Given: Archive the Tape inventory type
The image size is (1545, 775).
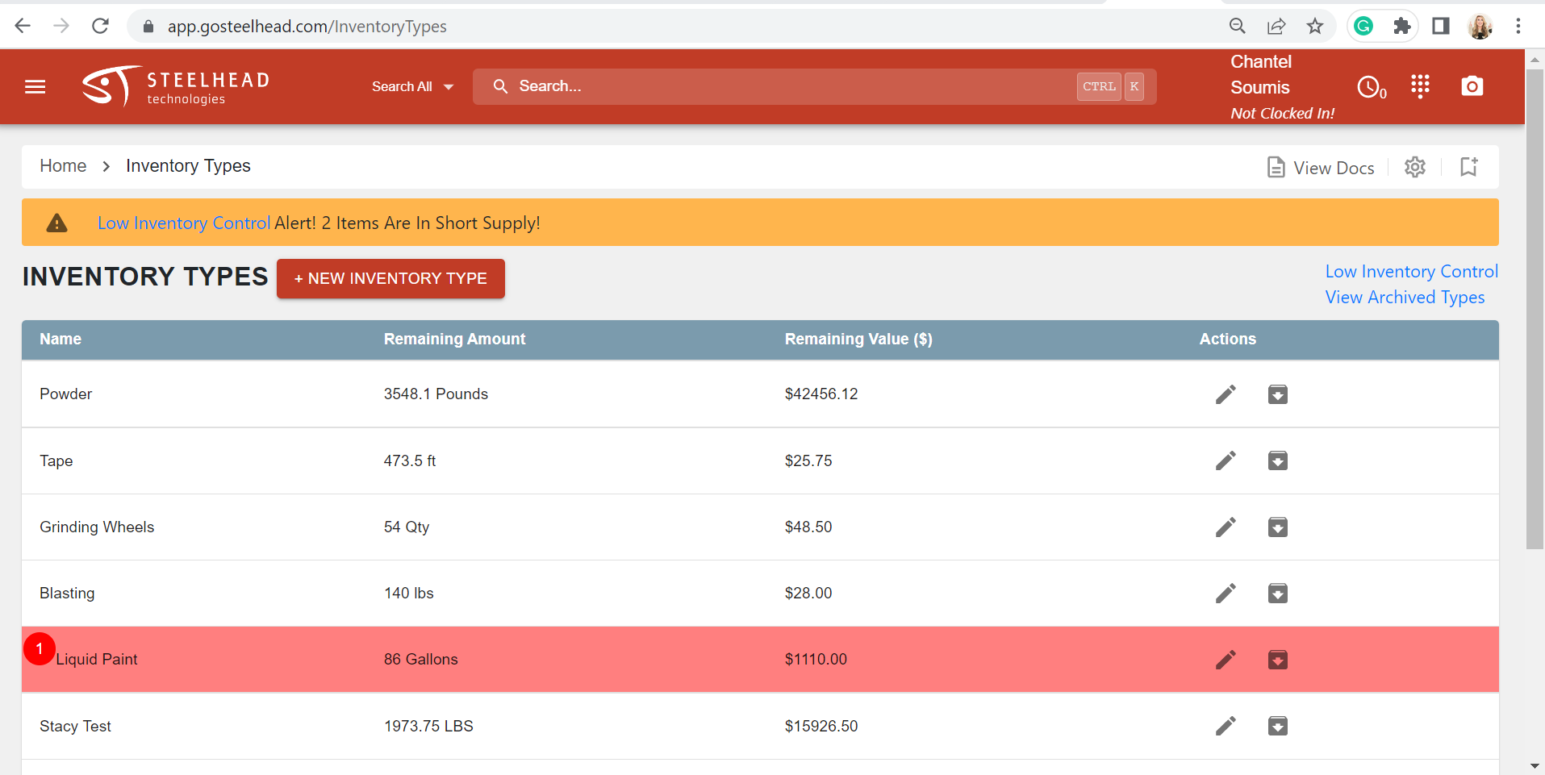Looking at the screenshot, I should pos(1278,460).
